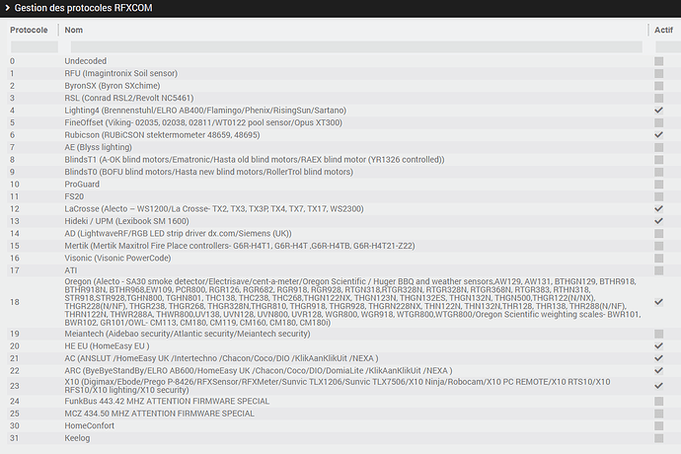Disable the LaCrosse protocol checkbox
This screenshot has width=681, height=454.
(658, 209)
